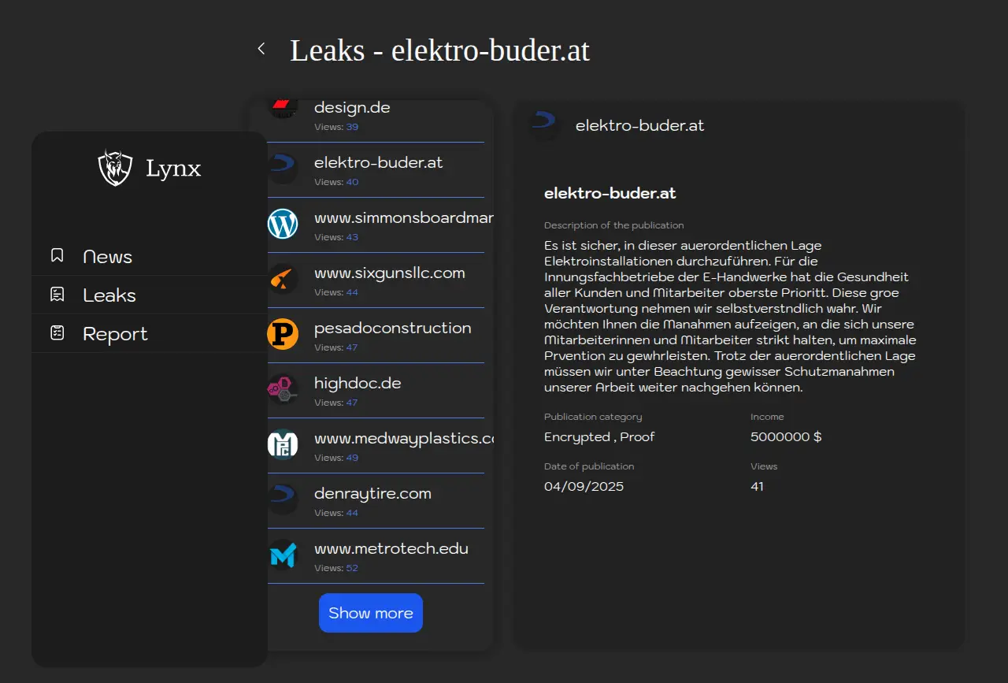The image size is (1008, 683).
Task: Click the highdoc.de hexagon logo
Action: [x=283, y=389]
